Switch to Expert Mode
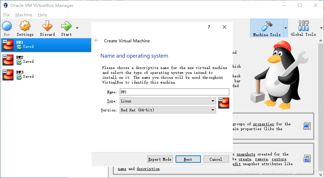This screenshot has height=178, width=324. [160, 159]
